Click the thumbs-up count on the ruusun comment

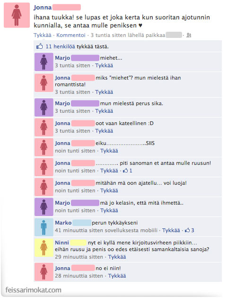(x=127, y=171)
